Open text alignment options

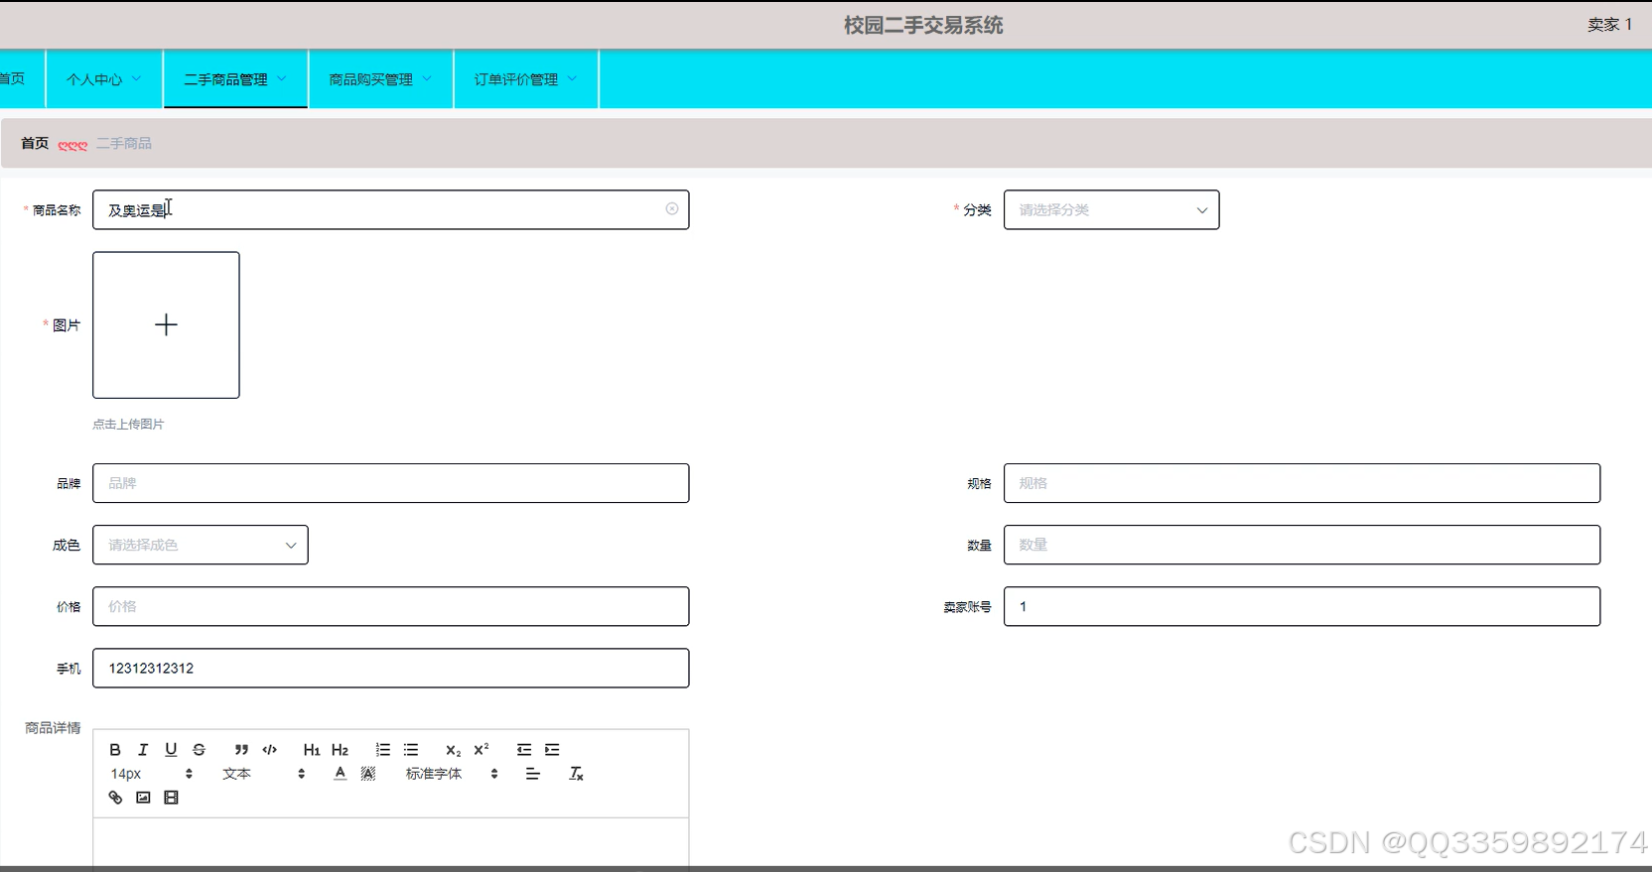point(533,774)
